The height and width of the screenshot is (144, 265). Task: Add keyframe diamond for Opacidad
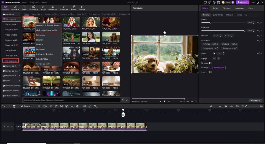pos(259,31)
